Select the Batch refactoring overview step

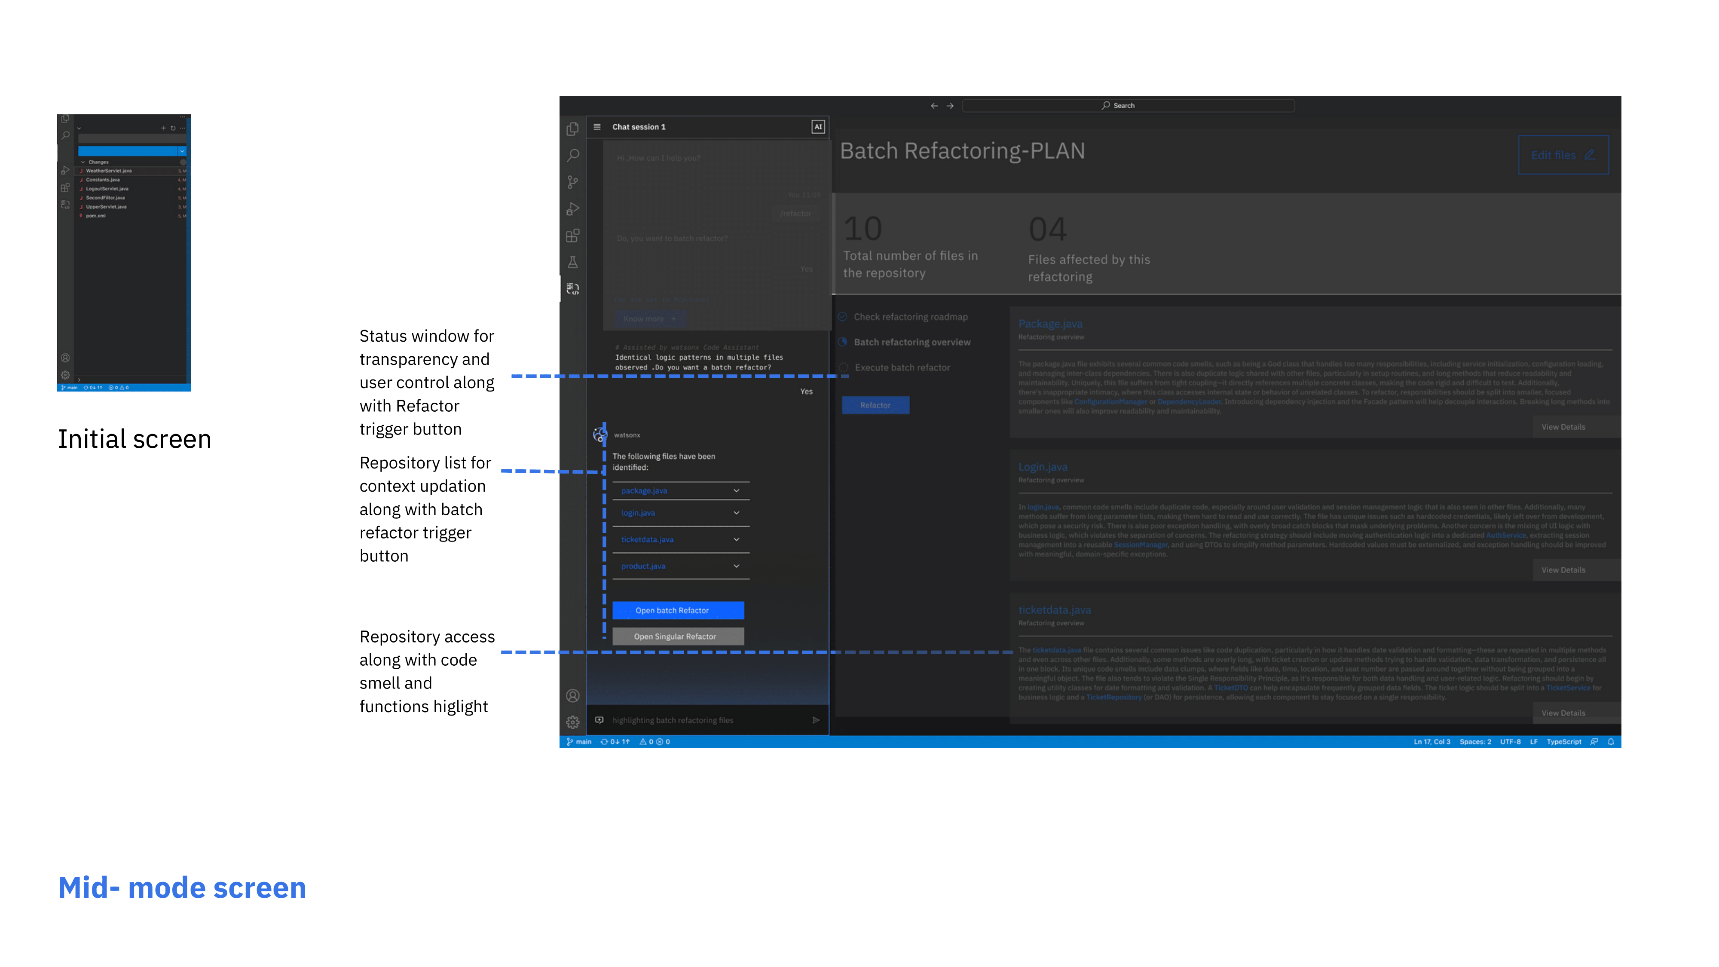904,343
